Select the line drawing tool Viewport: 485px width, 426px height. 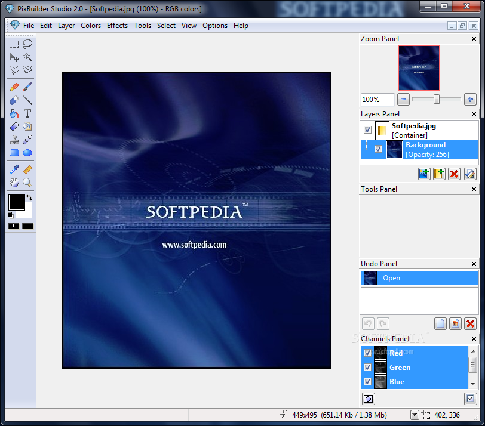[27, 100]
